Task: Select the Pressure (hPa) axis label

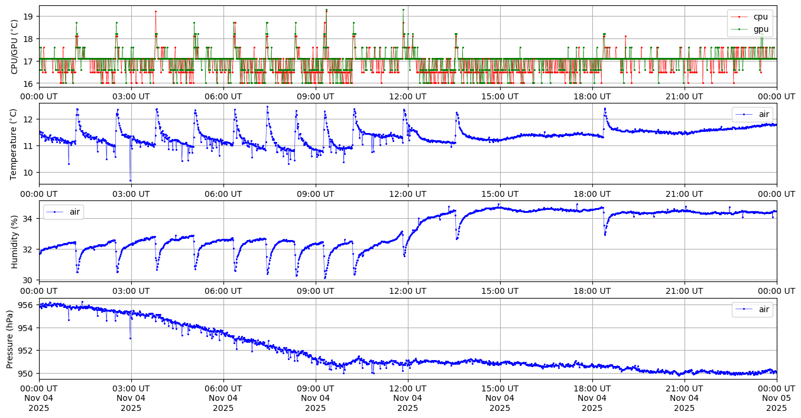Action: (x=10, y=339)
